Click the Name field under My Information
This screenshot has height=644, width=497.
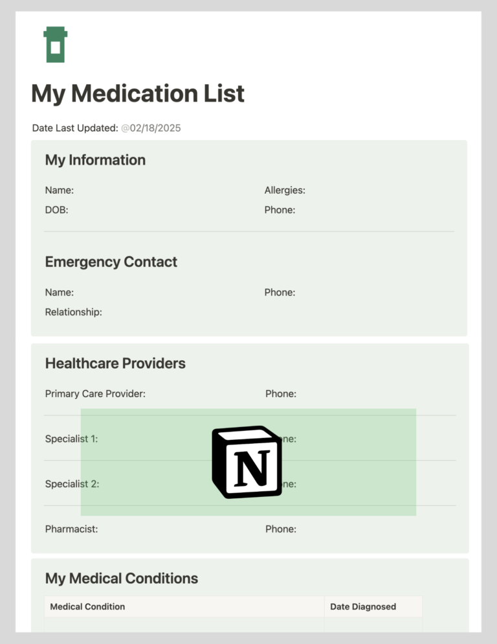pyautogui.click(x=60, y=190)
